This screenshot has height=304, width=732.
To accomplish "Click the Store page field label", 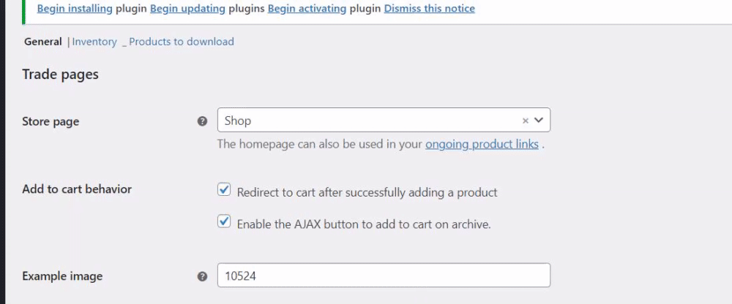I will [51, 121].
